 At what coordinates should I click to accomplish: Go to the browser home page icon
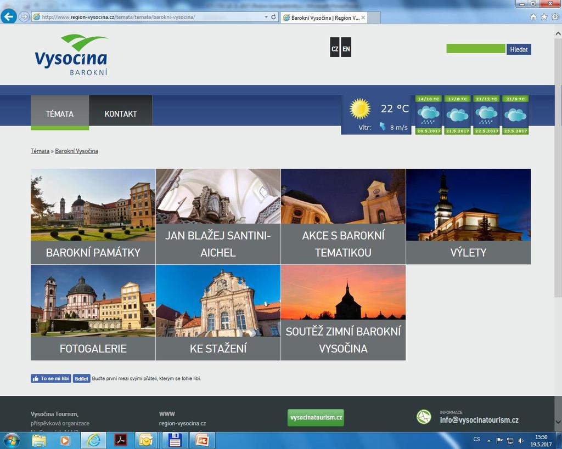pyautogui.click(x=533, y=17)
